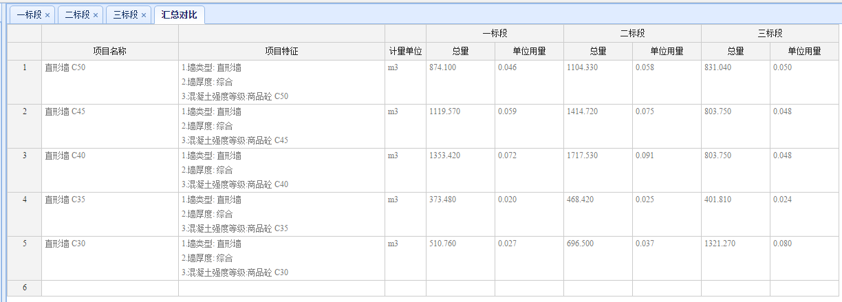Select the empty row 6 header
This screenshot has height=302, width=842.
25,288
